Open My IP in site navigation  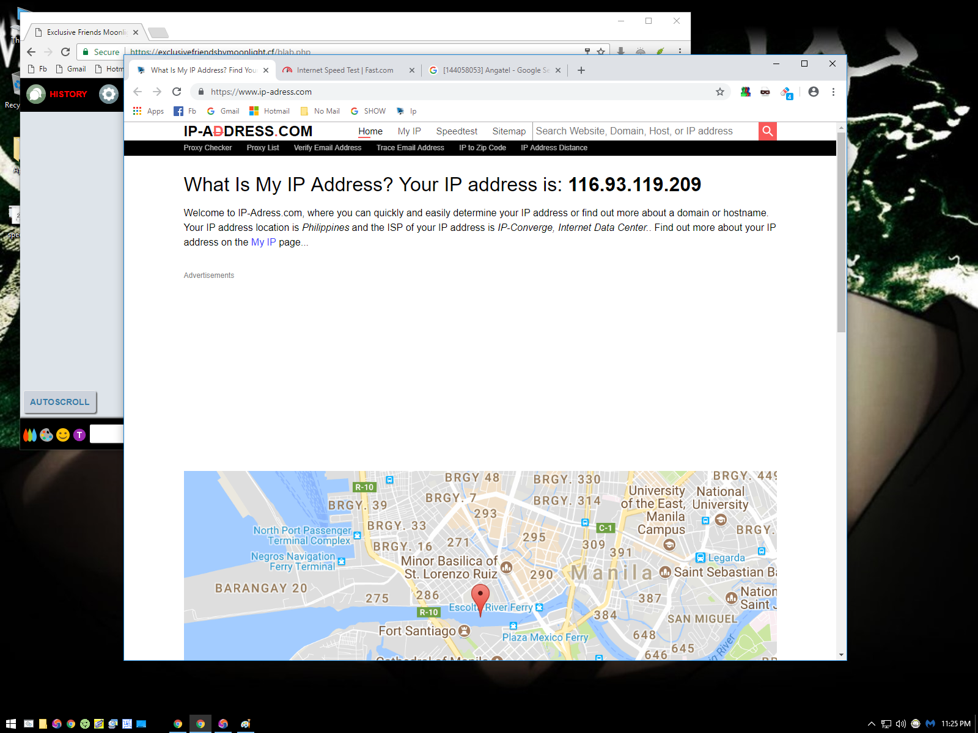410,131
